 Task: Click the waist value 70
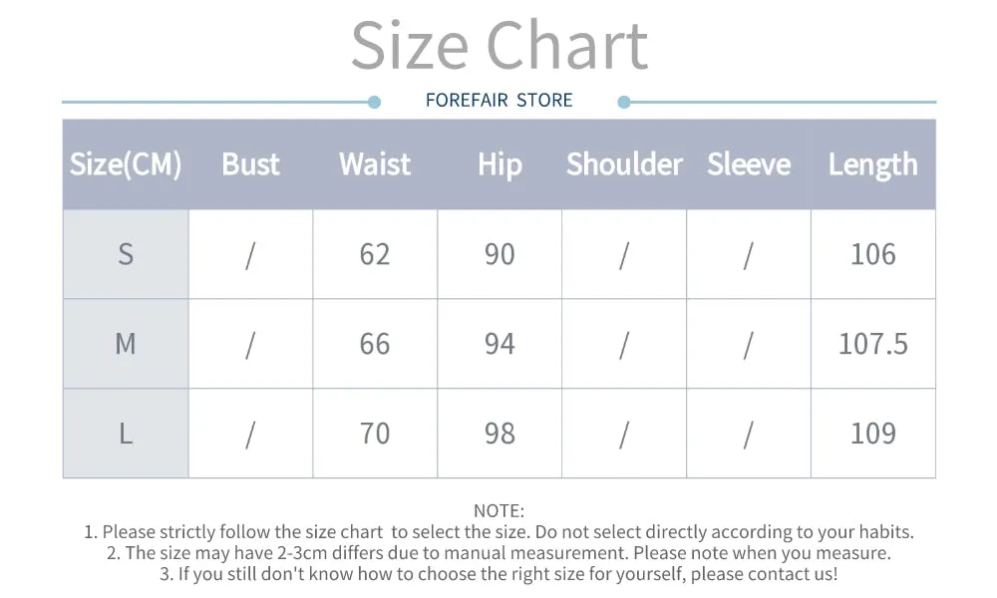(375, 434)
